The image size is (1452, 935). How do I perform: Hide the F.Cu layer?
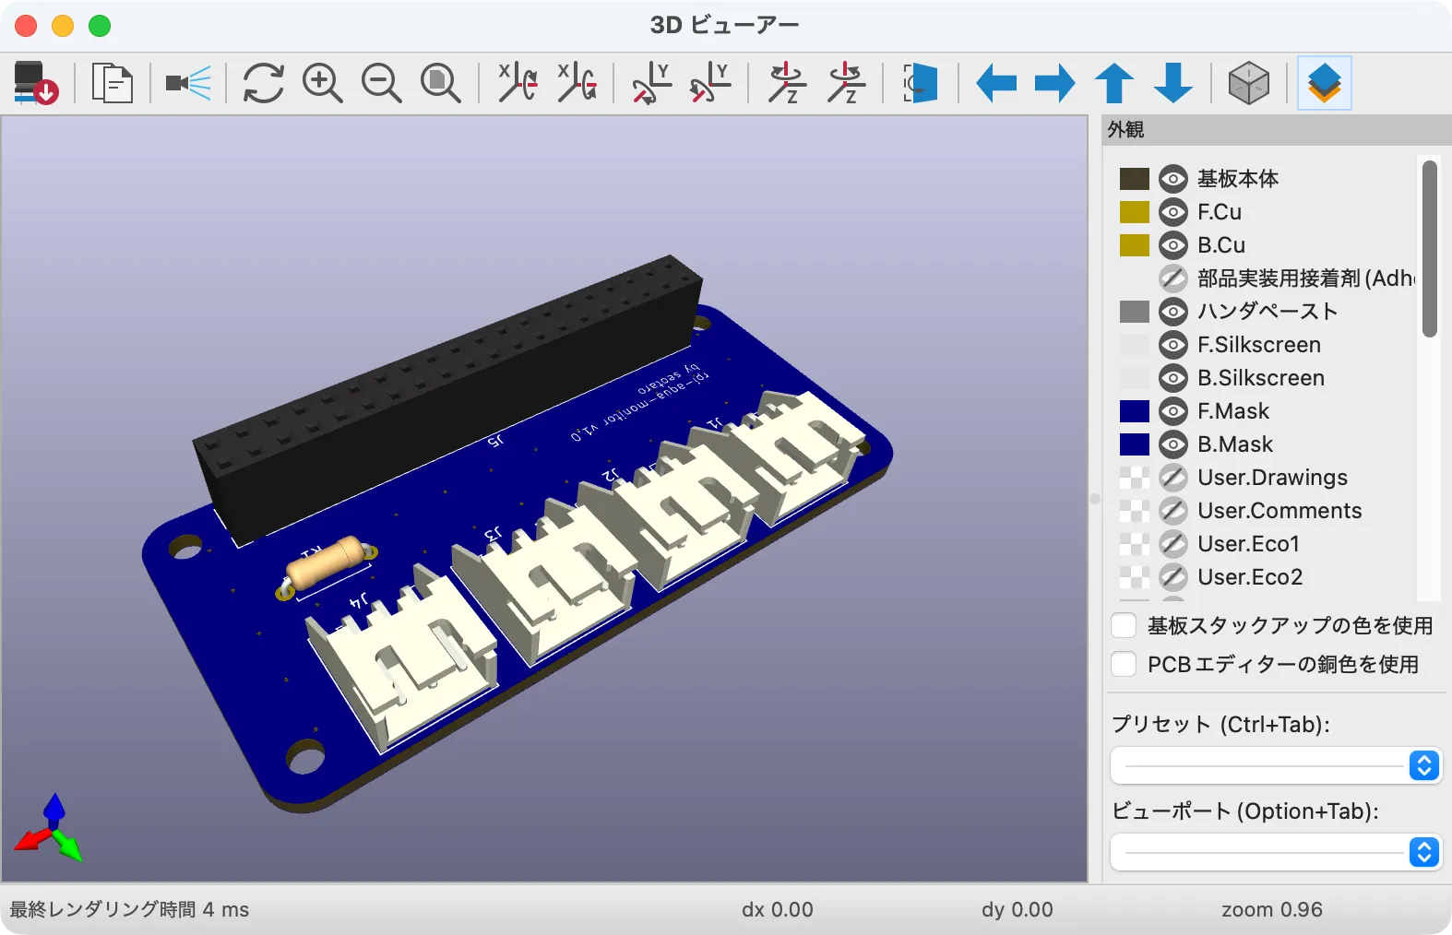[1172, 212]
